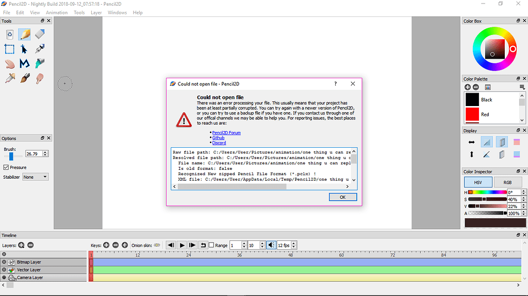Remove color from the palette
This screenshot has width=528, height=296.
tap(476, 87)
